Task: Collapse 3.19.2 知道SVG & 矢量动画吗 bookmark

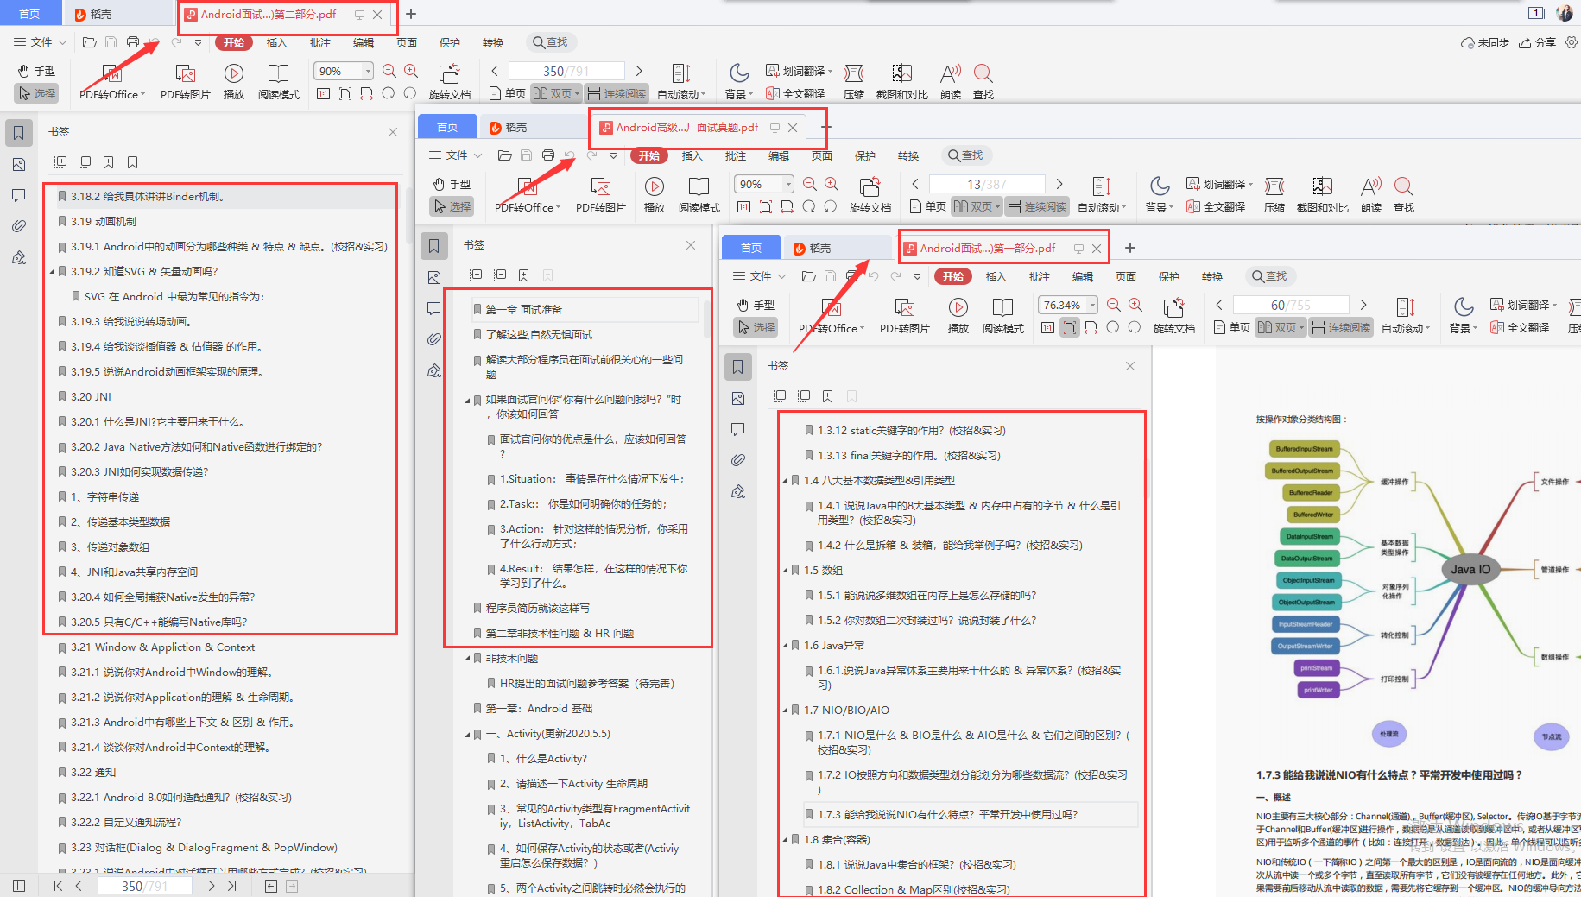Action: tap(52, 271)
